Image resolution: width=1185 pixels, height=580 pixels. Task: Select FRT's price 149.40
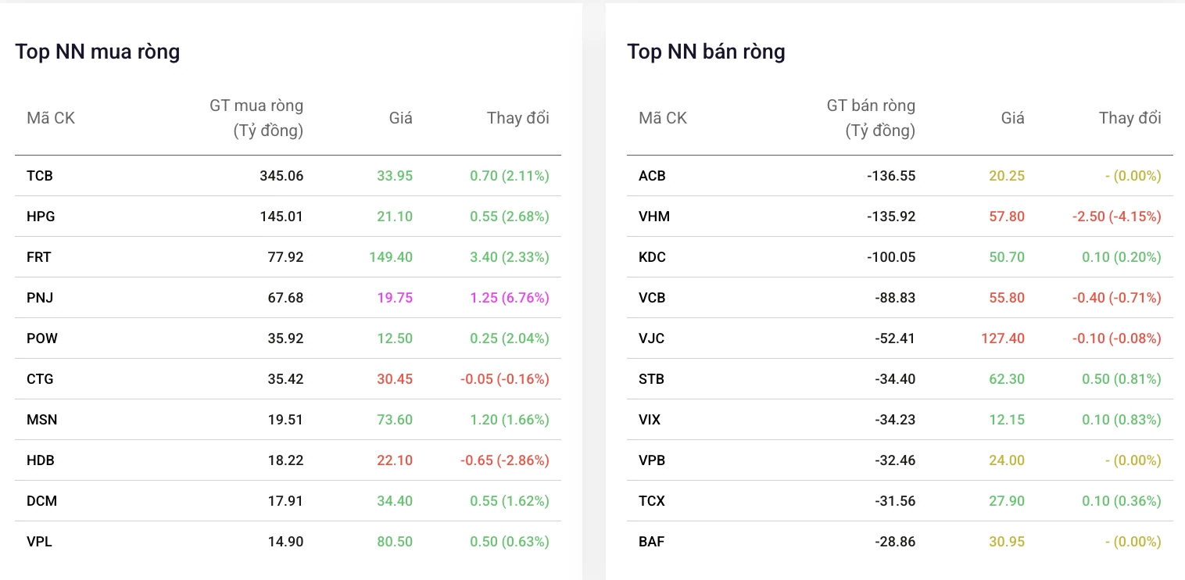click(390, 257)
